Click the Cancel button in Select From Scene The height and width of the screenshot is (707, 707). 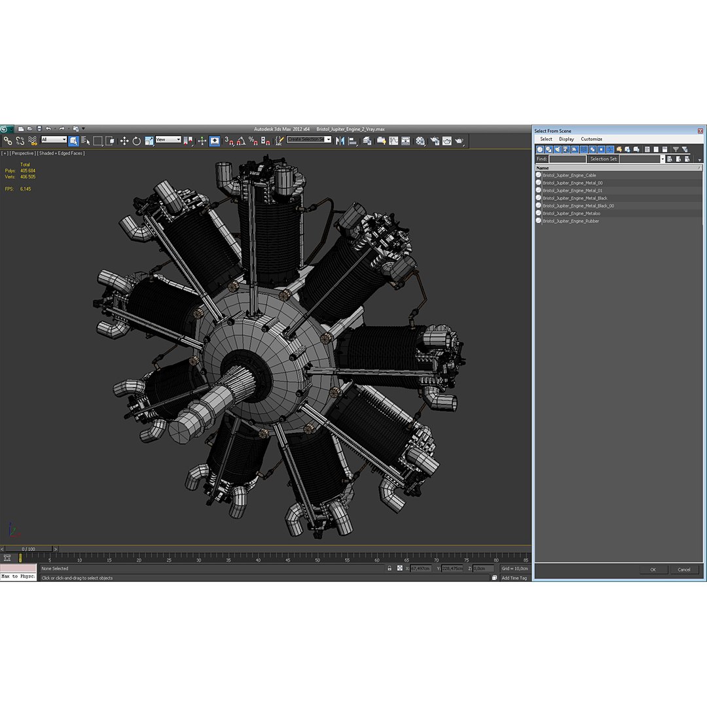[684, 570]
